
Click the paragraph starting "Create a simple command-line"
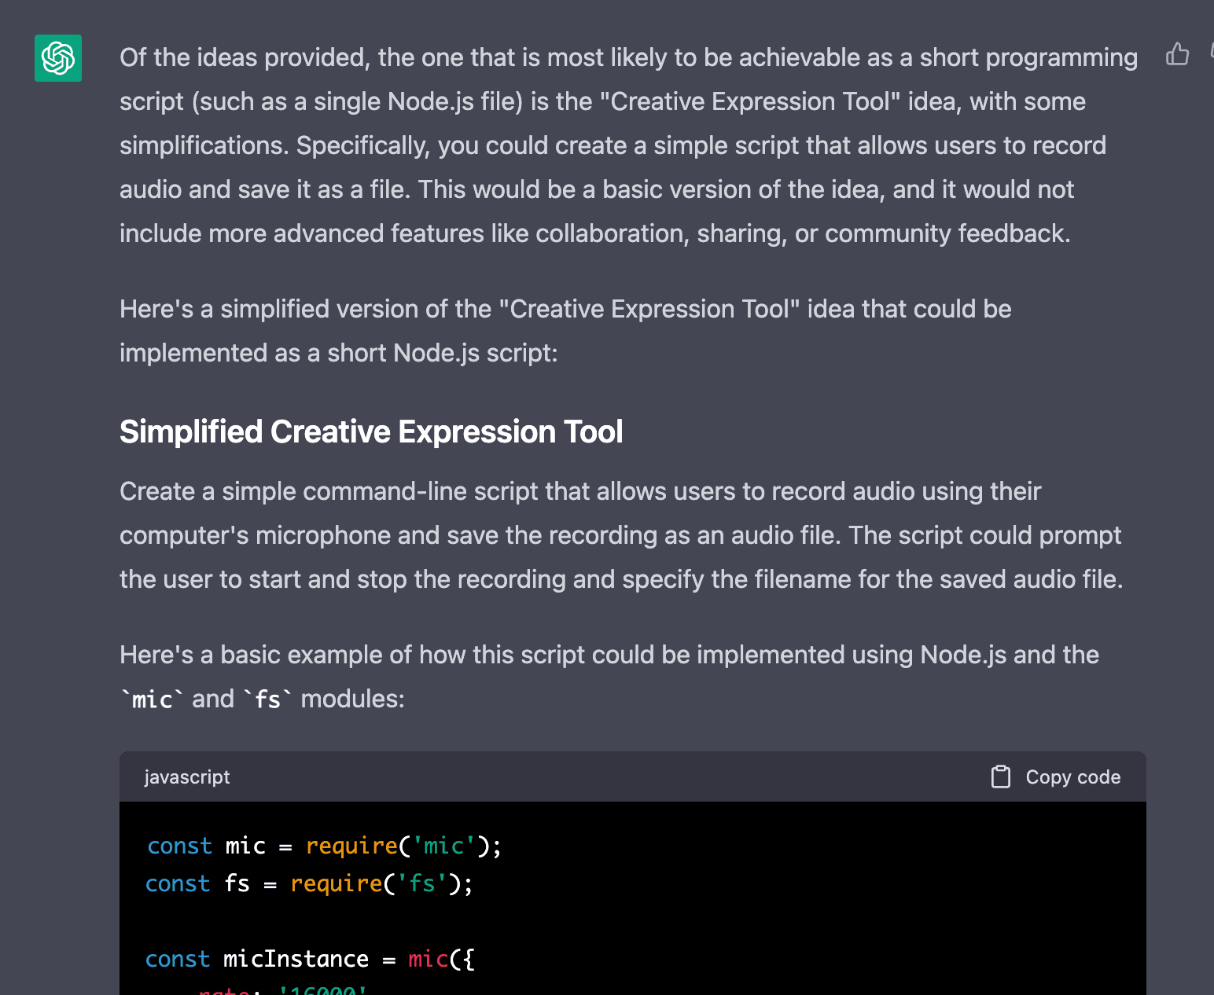tap(620, 535)
